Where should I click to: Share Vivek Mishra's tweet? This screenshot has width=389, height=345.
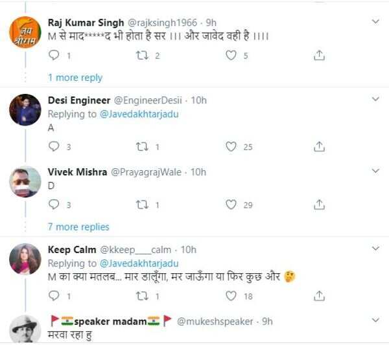pyautogui.click(x=319, y=205)
